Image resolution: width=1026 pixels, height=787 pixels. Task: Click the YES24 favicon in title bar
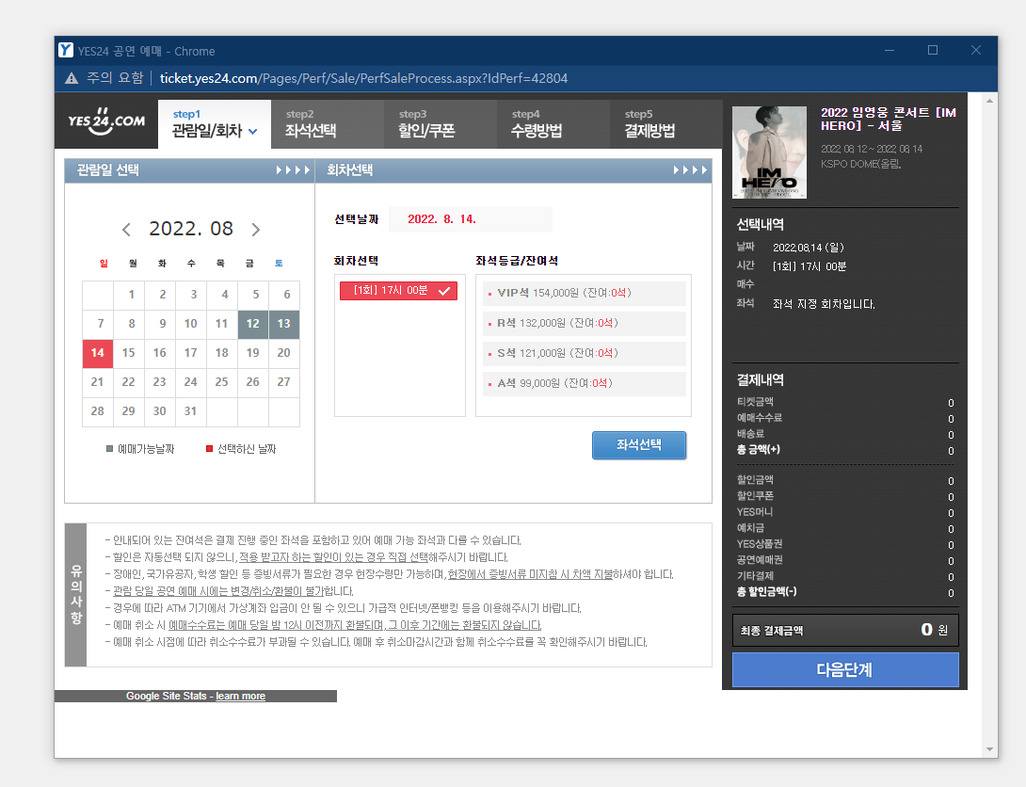tap(66, 51)
